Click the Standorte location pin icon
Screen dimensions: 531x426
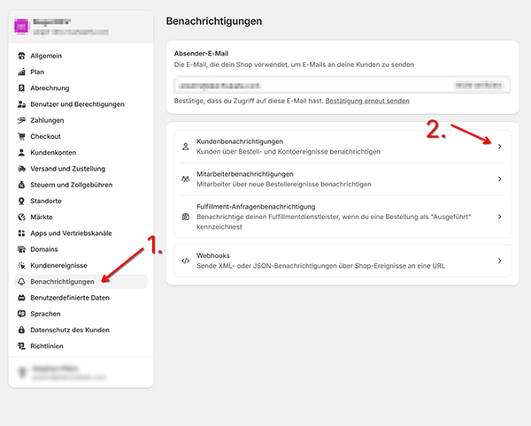[22, 201]
